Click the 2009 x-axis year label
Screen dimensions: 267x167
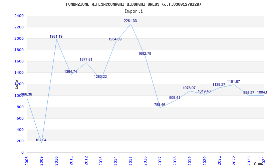(41, 161)
